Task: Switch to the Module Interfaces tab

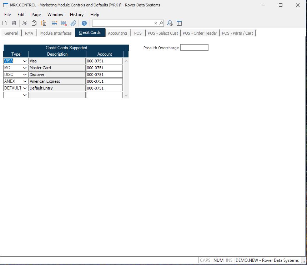Action: [56, 33]
